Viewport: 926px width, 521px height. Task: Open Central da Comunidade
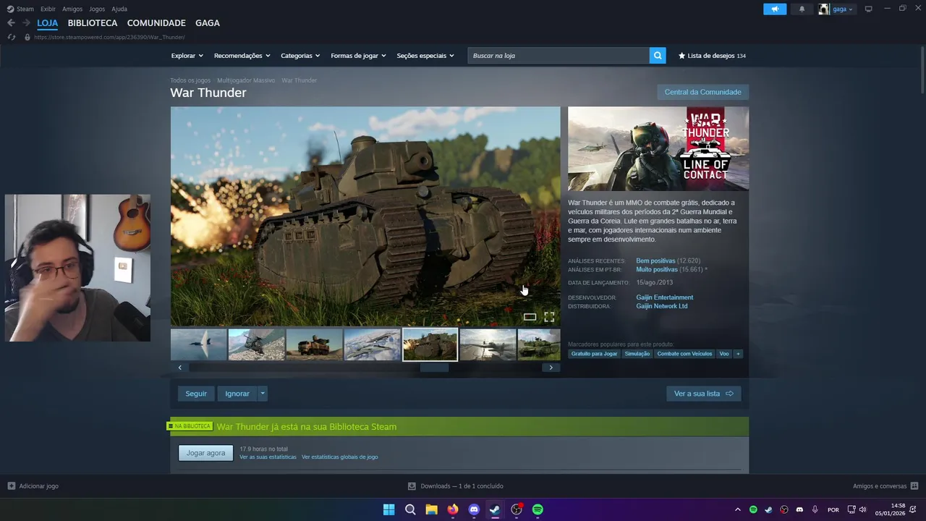(x=702, y=92)
